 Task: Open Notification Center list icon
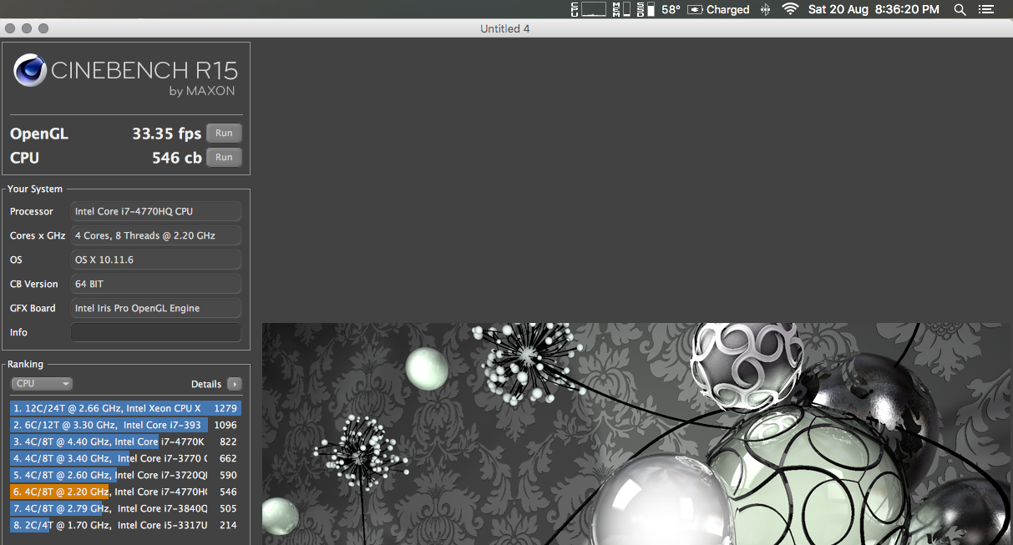986,10
